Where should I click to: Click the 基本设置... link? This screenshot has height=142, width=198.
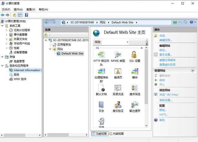[x=166, y=55]
